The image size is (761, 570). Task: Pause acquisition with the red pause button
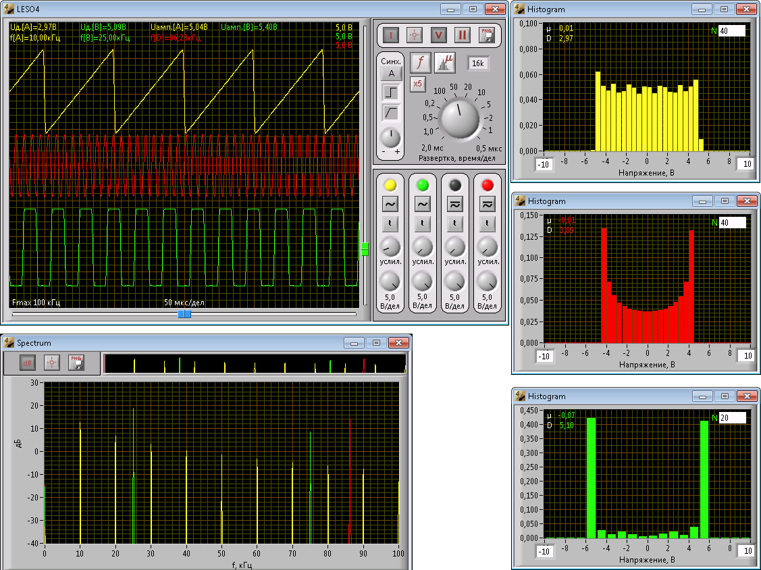click(x=462, y=35)
